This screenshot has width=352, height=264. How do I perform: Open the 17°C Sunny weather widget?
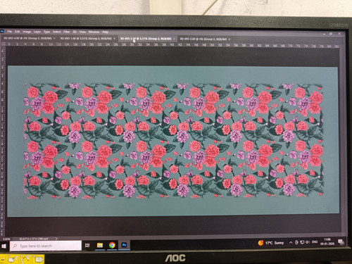271,243
